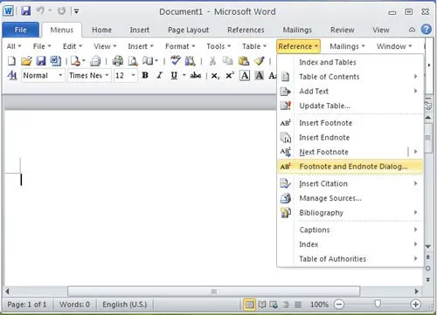Click Manage Sources menu entry
The height and width of the screenshot is (315, 437).
tap(350, 198)
